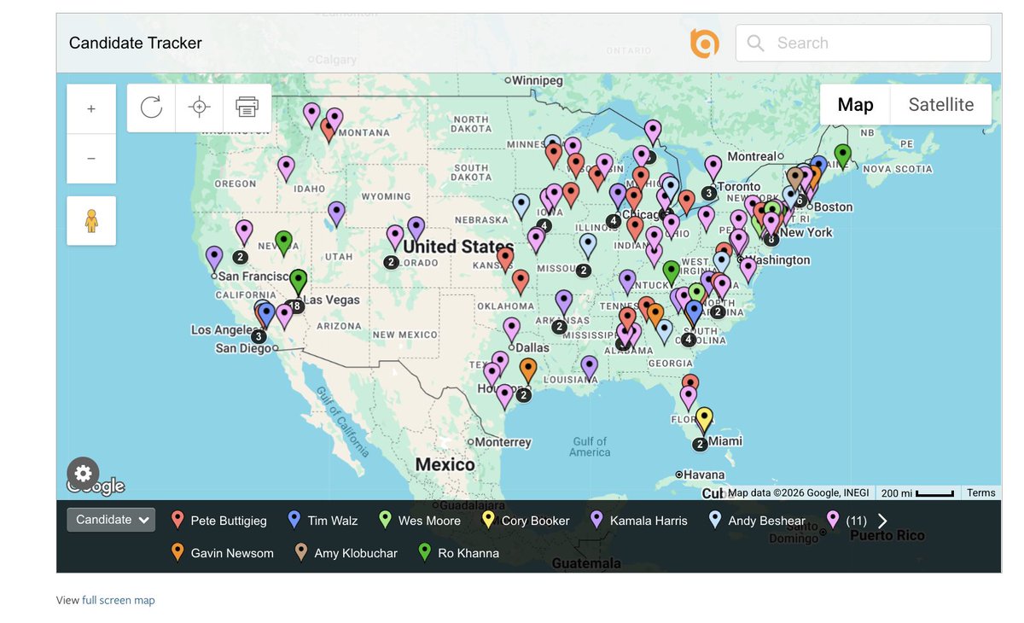
Task: Reset the map view with circular arrow
Action: coord(151,108)
